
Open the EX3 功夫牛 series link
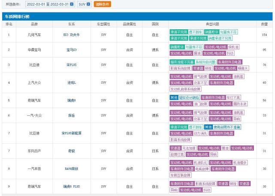tap(72, 35)
